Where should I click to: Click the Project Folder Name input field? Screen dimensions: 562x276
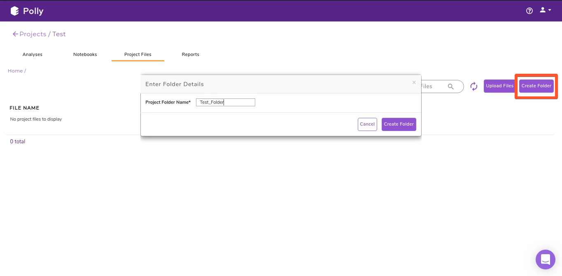tap(225, 102)
